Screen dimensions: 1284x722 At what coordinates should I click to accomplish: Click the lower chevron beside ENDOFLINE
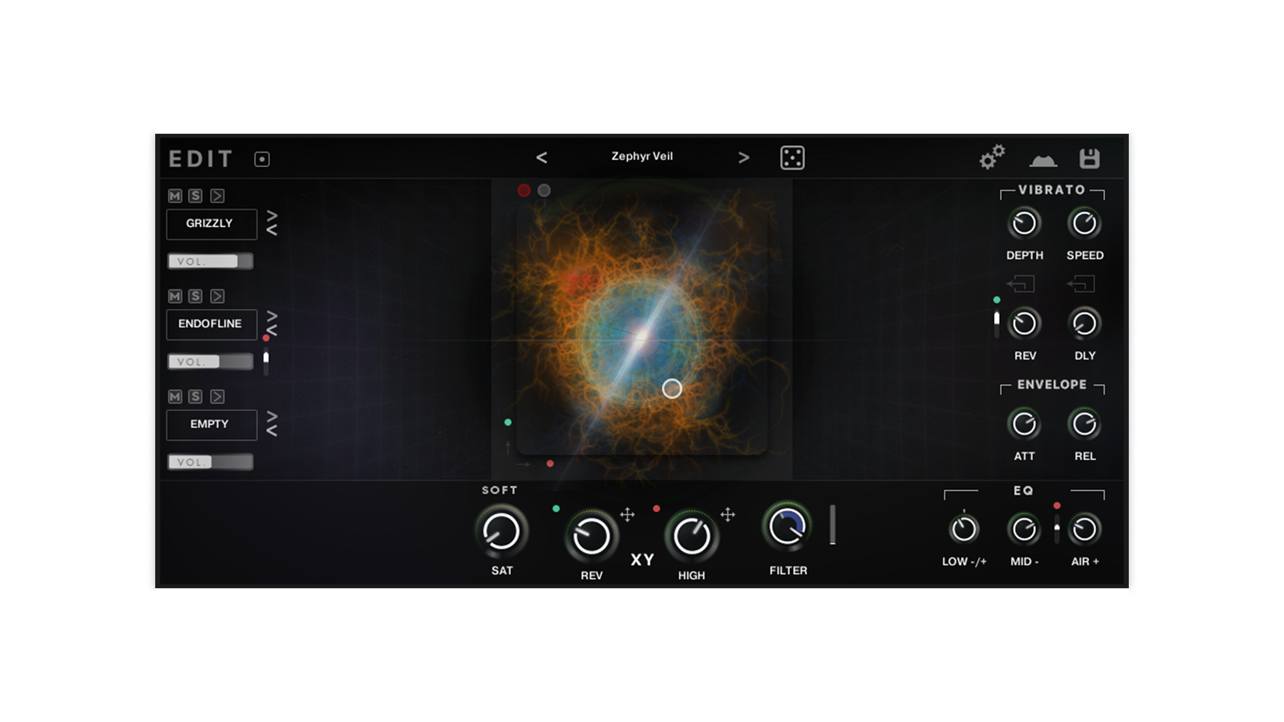tap(272, 330)
